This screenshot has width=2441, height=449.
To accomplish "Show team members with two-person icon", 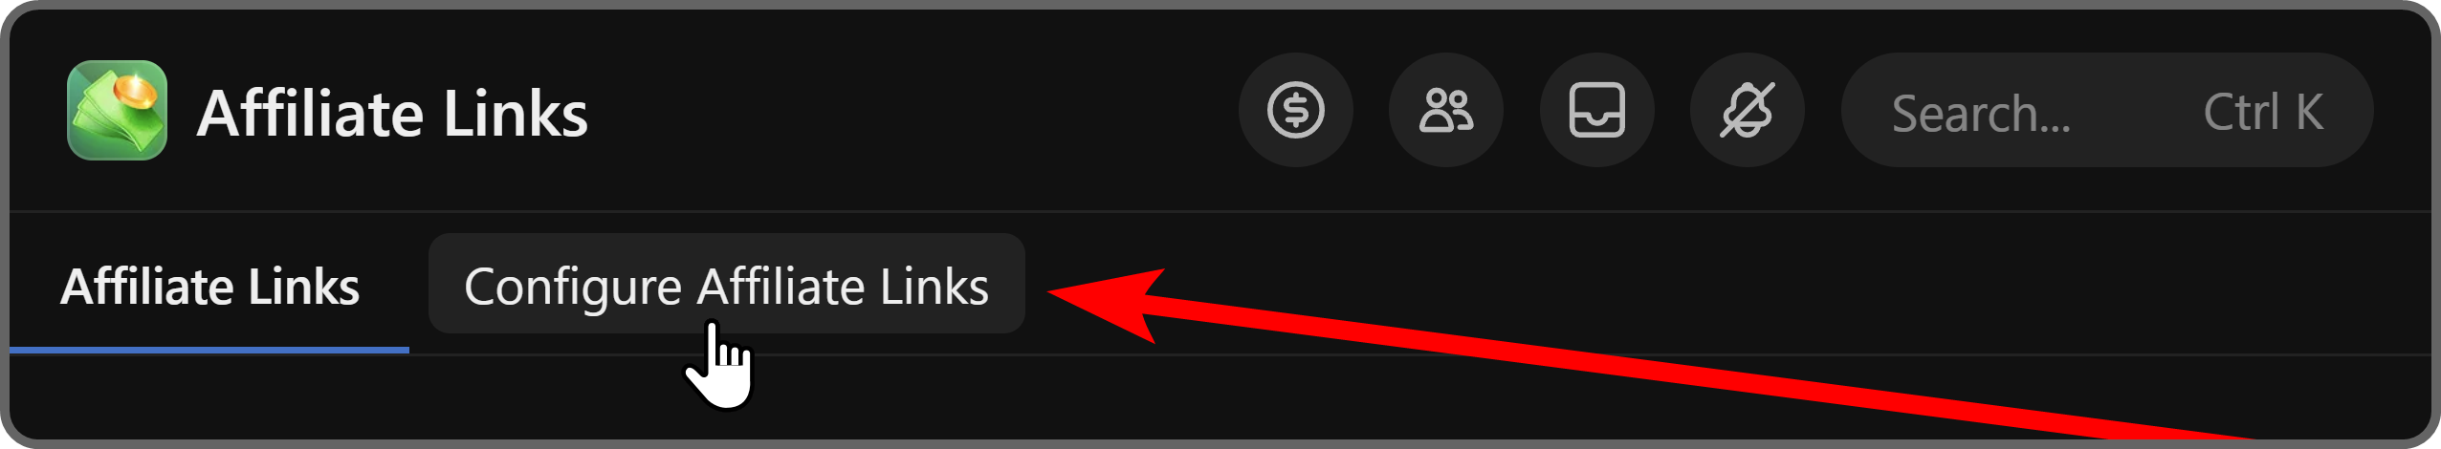I will [x=1446, y=111].
